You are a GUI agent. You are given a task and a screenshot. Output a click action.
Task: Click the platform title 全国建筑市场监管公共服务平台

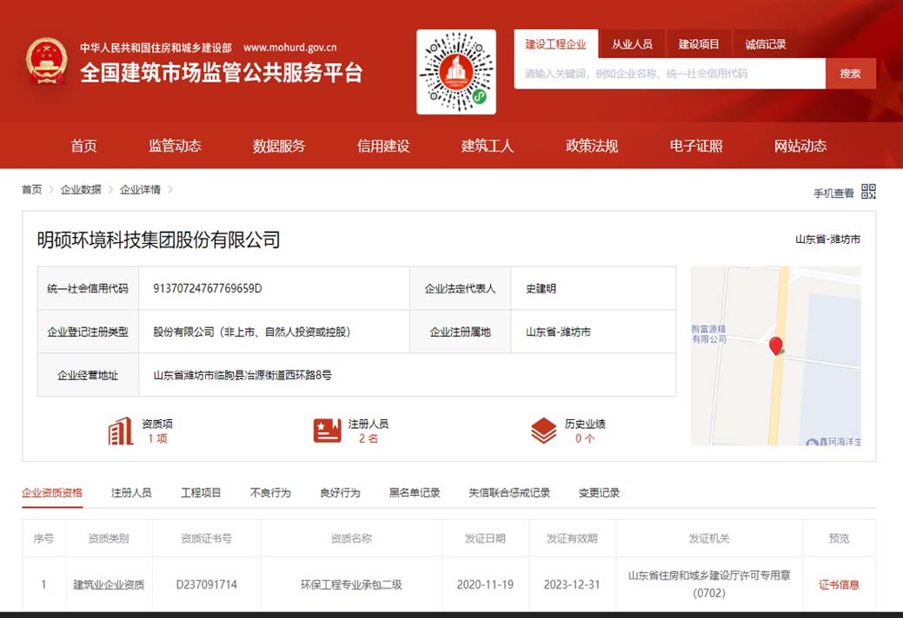click(x=221, y=73)
